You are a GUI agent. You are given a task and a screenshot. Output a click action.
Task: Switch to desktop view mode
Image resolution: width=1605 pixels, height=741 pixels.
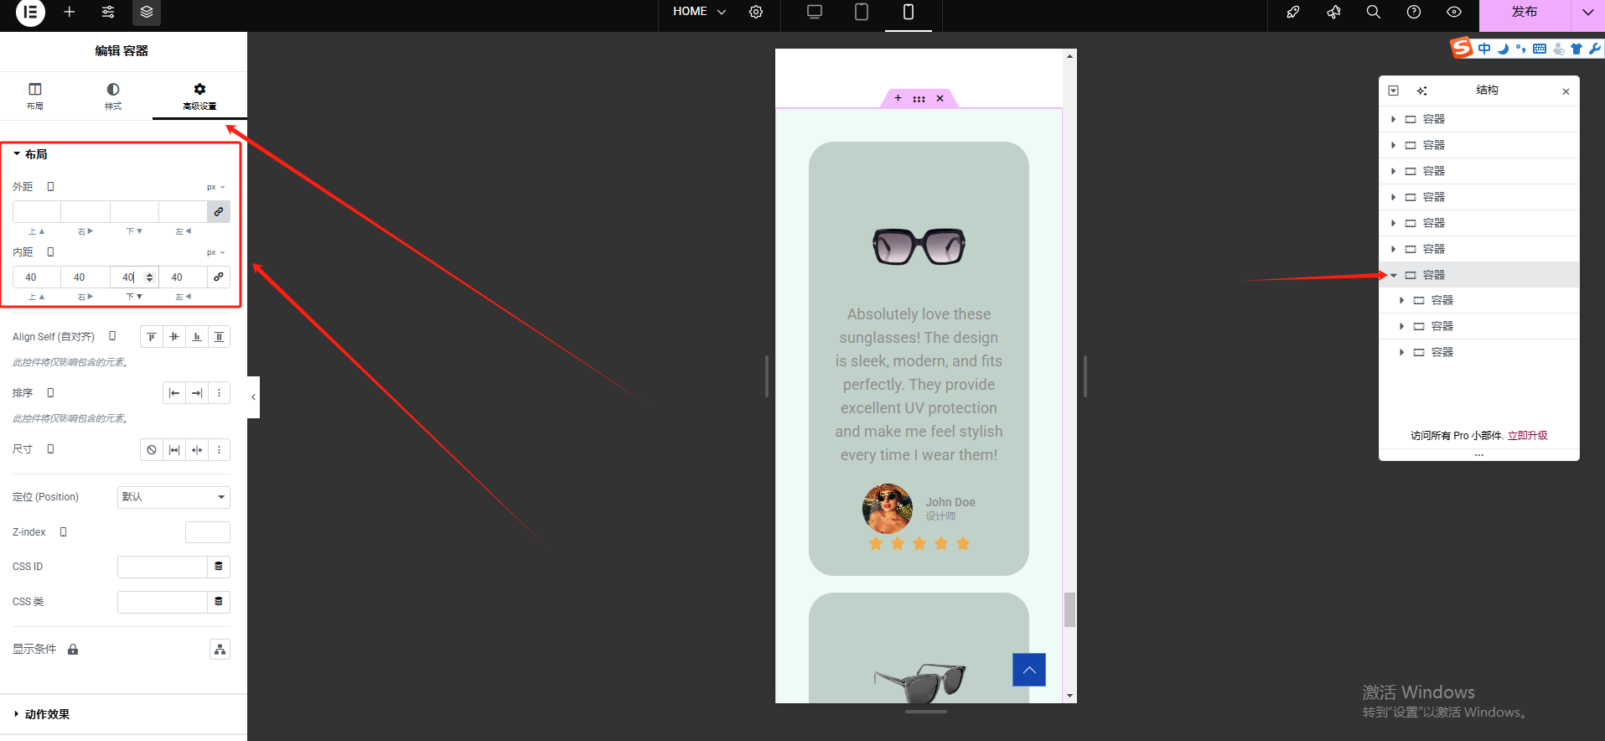coord(814,12)
